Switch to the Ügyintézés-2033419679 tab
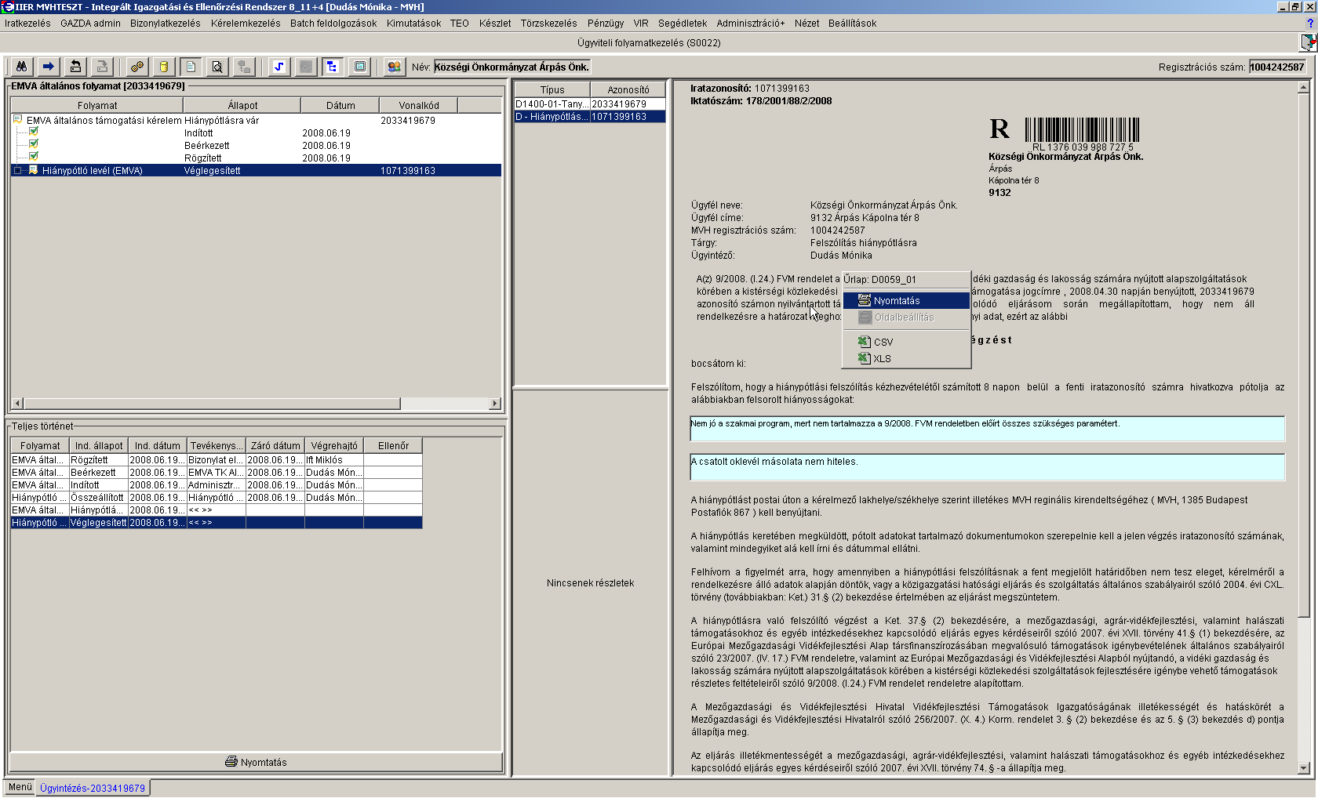 (x=93, y=788)
